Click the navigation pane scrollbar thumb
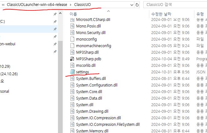 coord(60,87)
